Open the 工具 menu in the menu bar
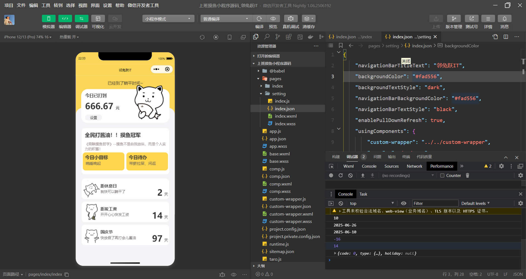This screenshot has width=526, height=279. point(46,5)
